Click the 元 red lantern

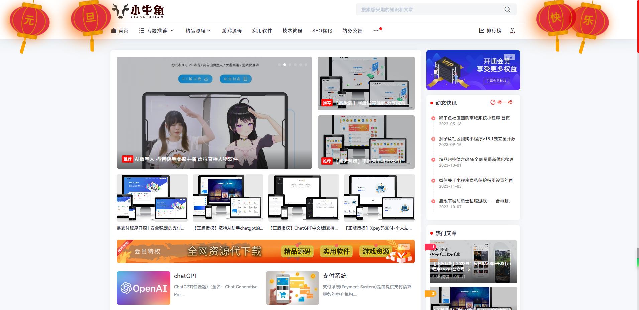(x=29, y=21)
